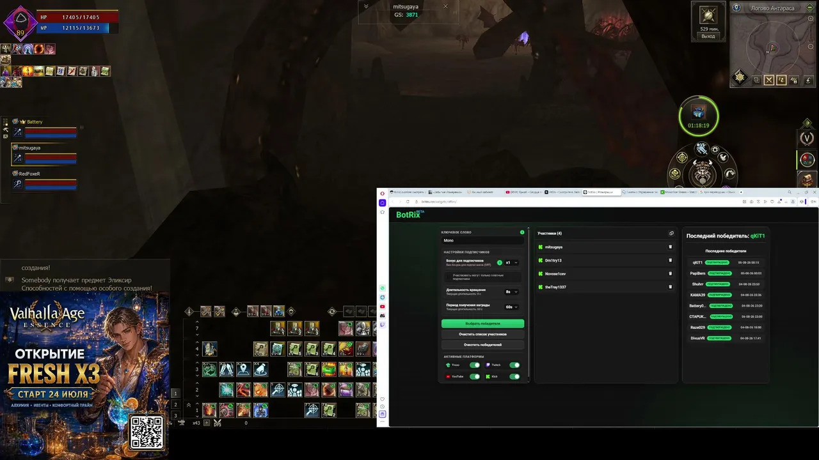Click the location pin beside Логово Антараса

coord(736,8)
